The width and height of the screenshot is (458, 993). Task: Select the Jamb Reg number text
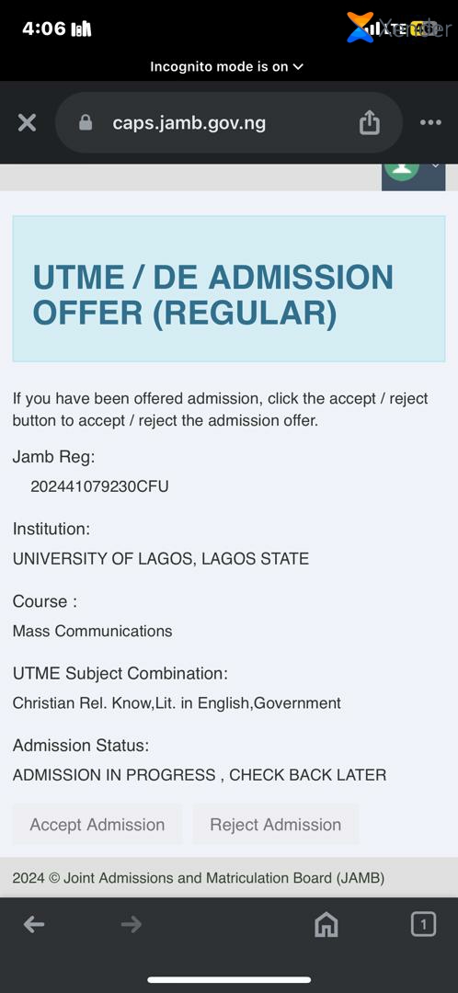[x=99, y=486]
